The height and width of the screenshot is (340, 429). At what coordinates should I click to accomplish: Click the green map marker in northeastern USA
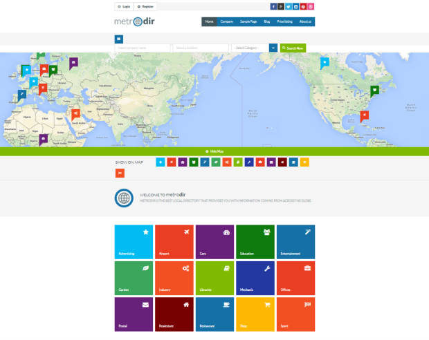374,91
